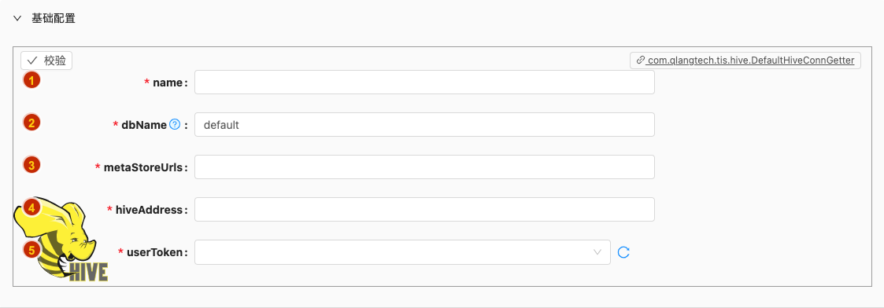Screen dimensions: 884x308
Task: Click the red number 5 badge
Action: pyautogui.click(x=31, y=249)
